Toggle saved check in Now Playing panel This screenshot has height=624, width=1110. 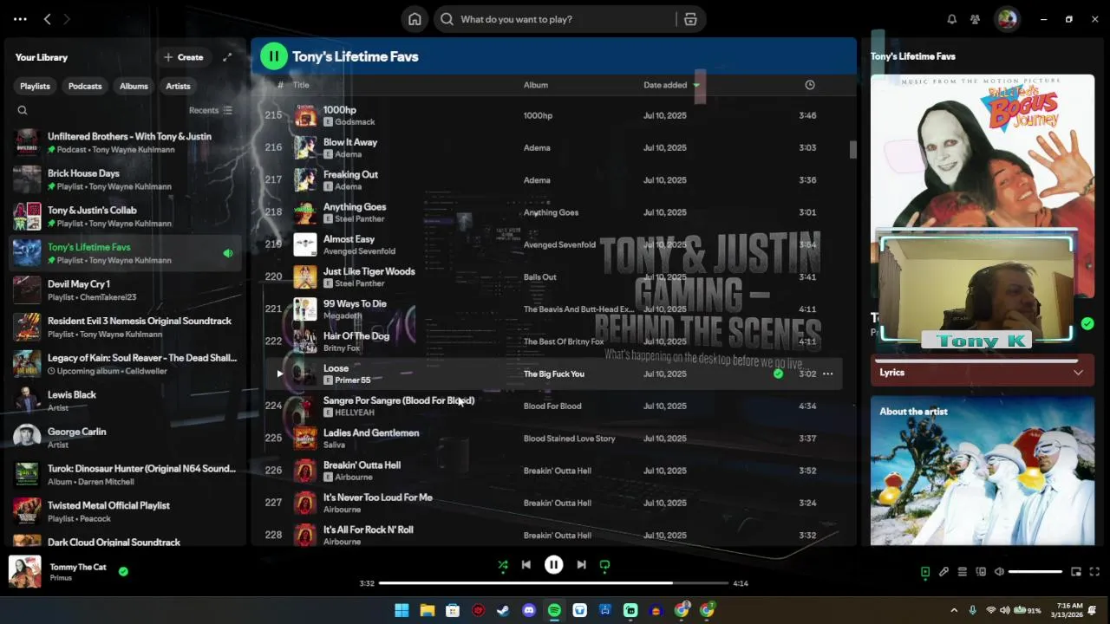click(1087, 323)
